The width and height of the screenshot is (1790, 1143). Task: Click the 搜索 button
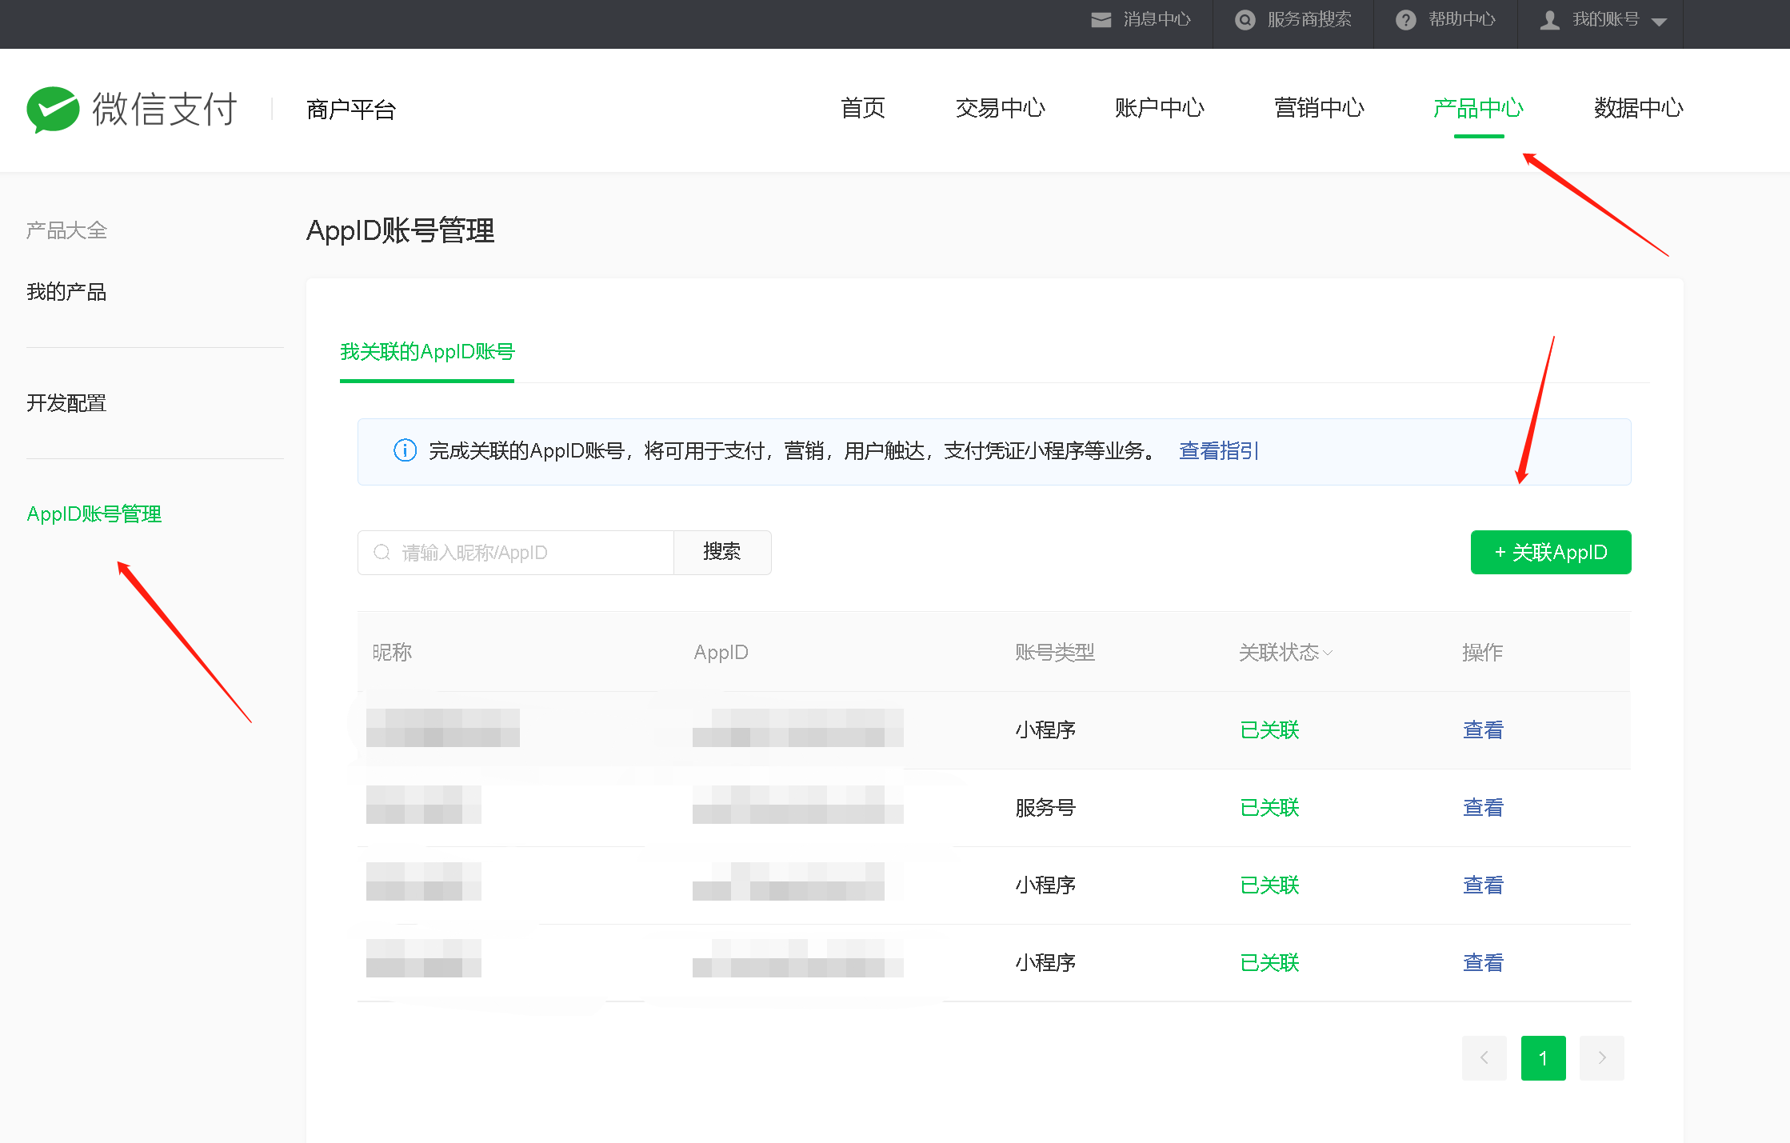(722, 553)
